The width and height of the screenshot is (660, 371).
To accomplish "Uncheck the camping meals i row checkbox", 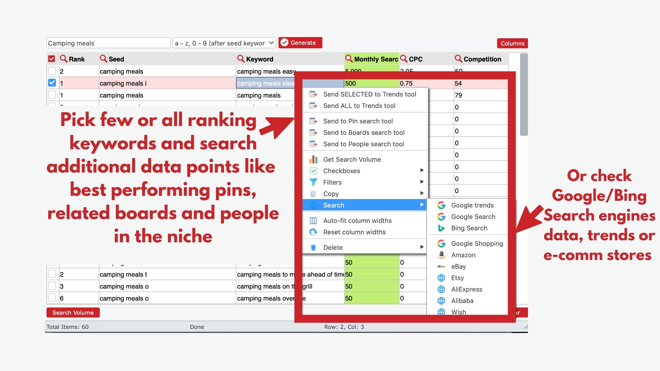I will 52,83.
